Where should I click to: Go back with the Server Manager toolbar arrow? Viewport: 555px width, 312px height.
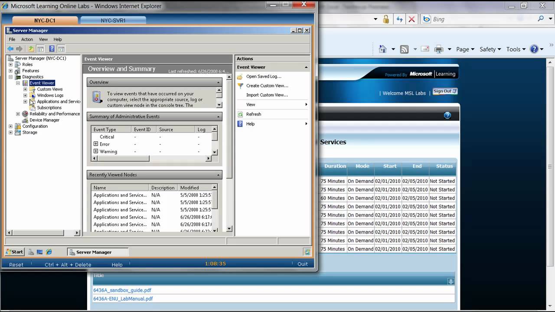pyautogui.click(x=10, y=49)
